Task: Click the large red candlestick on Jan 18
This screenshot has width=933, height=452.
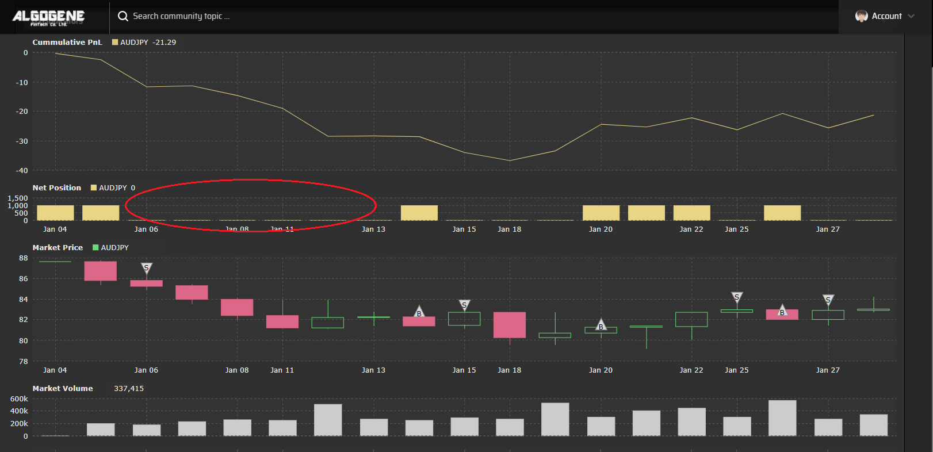Action: point(510,325)
